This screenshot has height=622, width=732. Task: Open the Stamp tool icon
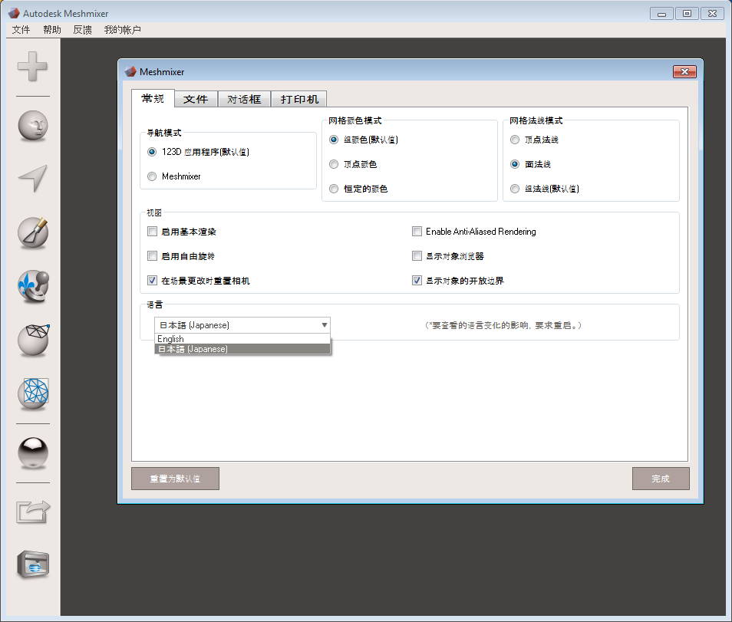click(33, 285)
